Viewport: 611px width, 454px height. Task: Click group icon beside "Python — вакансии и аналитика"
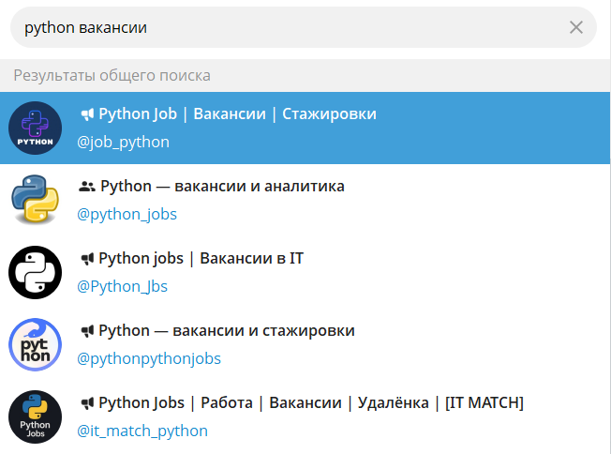pyautogui.click(x=87, y=187)
